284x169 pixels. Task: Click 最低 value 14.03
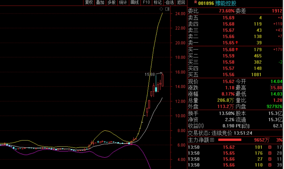(x=276, y=94)
